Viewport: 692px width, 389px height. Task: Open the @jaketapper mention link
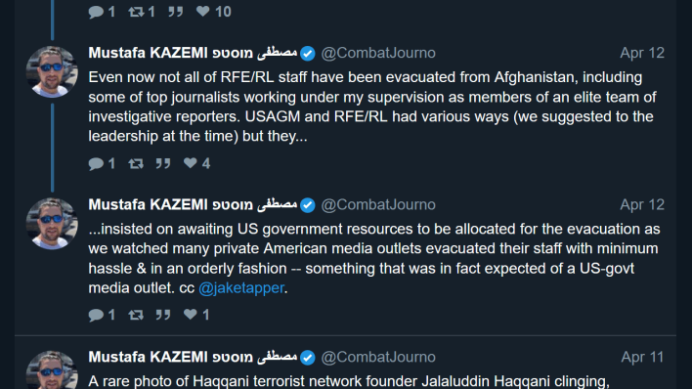click(241, 288)
